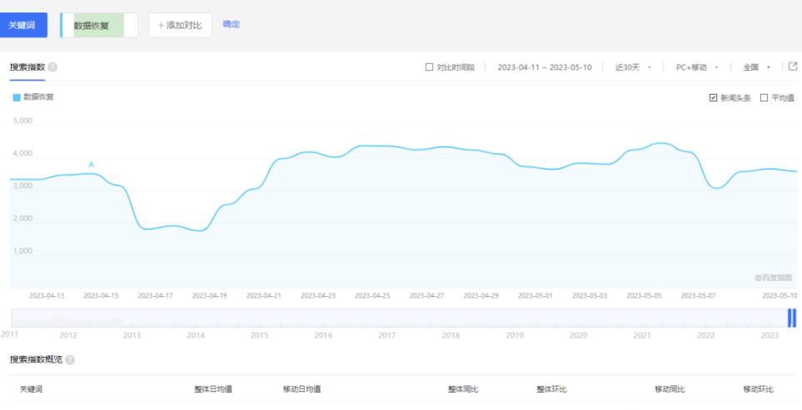Click year 2015 on the timeline
802x410 pixels.
click(x=259, y=335)
